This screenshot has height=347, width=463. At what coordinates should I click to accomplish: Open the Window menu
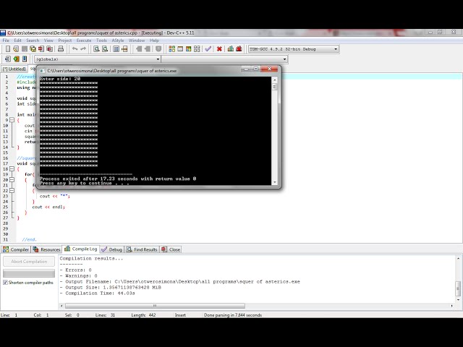tap(137, 40)
